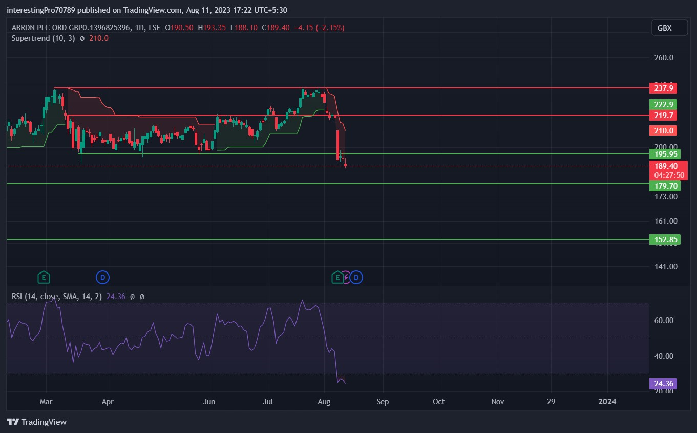Click the H193.35 high value

coord(212,28)
